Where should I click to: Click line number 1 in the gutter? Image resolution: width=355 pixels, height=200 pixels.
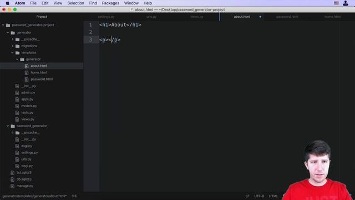(x=90, y=24)
